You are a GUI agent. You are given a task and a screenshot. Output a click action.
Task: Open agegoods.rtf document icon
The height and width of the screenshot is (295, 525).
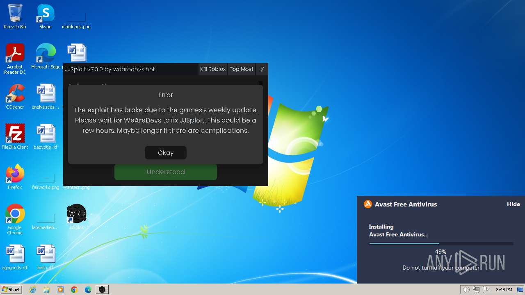point(15,257)
